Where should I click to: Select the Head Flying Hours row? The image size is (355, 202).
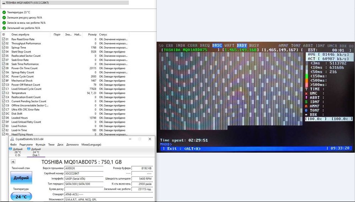65,134
